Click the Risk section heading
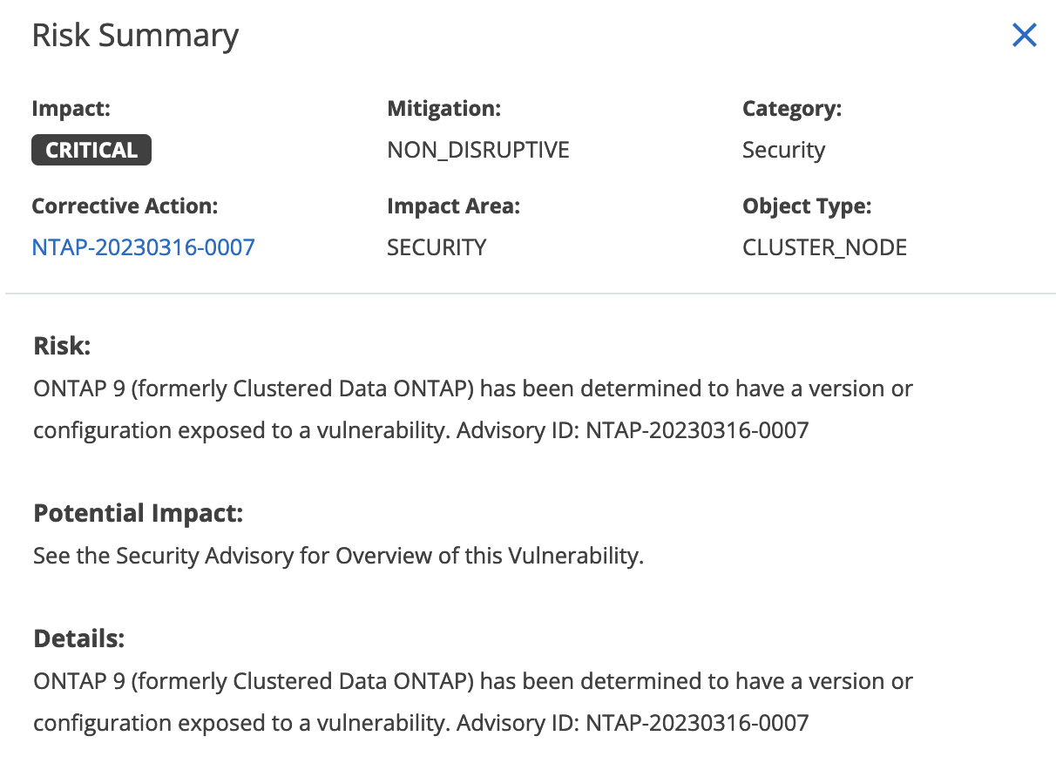1056x763 pixels. [x=62, y=346]
